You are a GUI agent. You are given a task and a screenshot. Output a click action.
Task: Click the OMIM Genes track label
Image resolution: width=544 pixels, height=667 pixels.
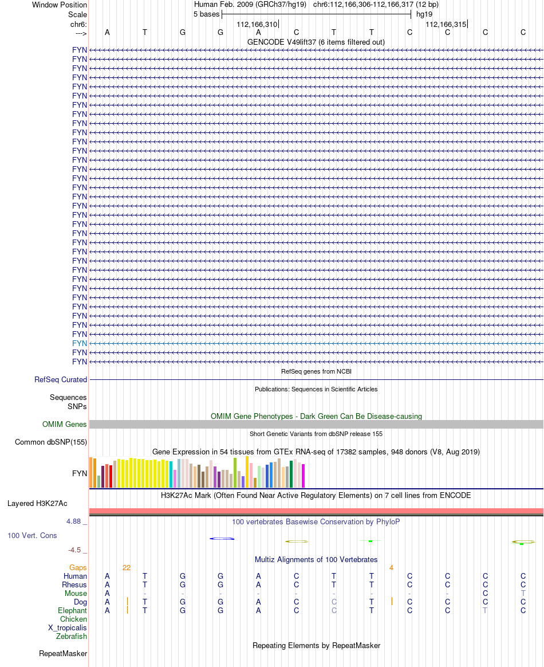pyautogui.click(x=65, y=424)
